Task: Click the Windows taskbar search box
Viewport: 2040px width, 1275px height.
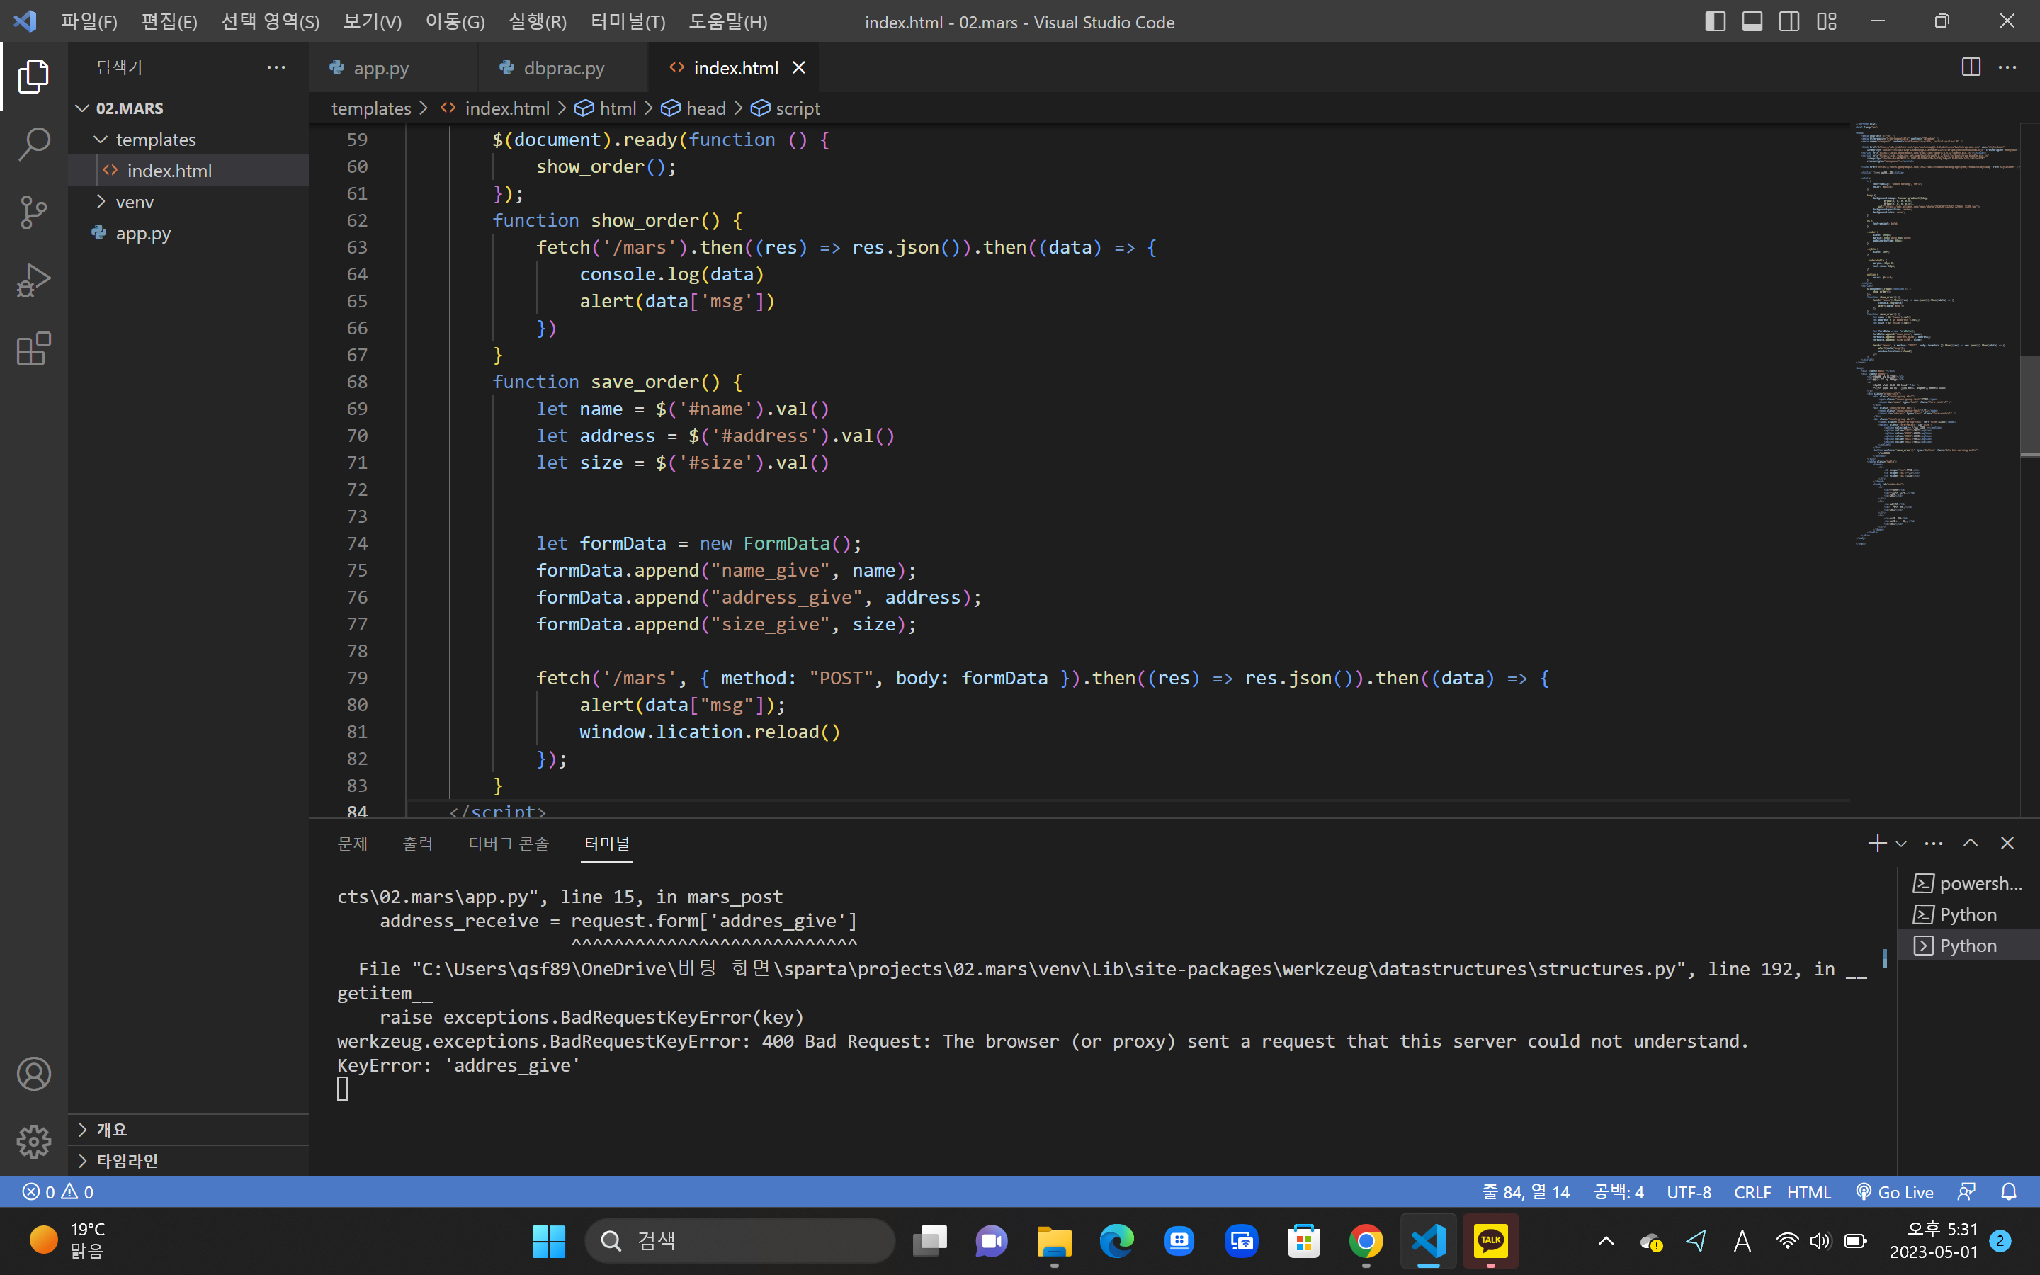Action: 740,1240
